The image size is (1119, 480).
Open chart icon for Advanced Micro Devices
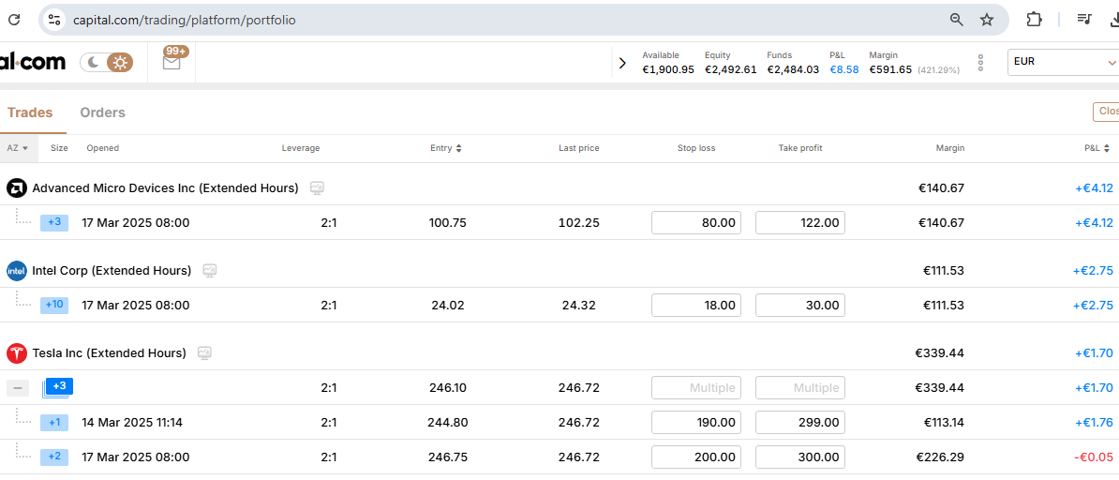click(317, 188)
